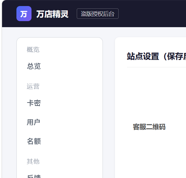Open the 总览 overview page

(x=34, y=66)
